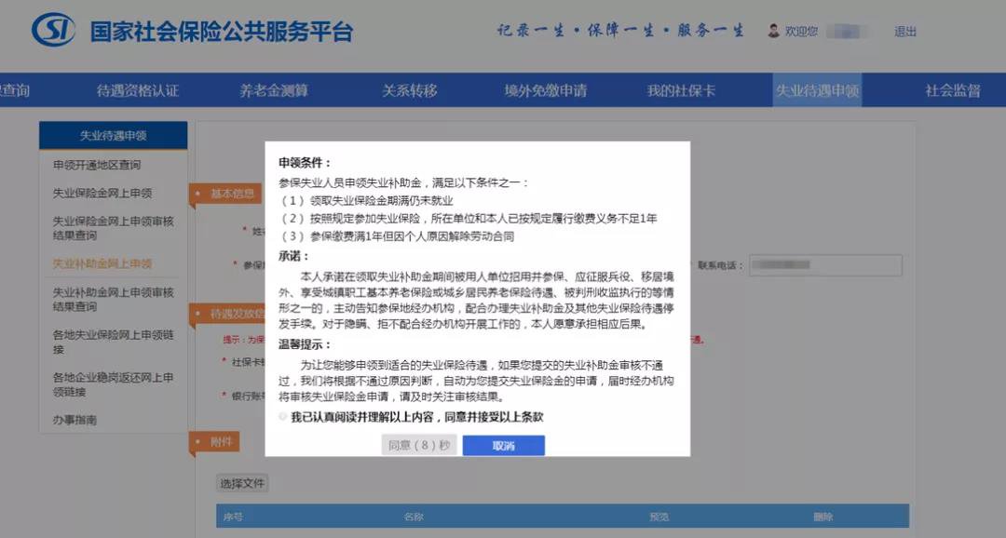The image size is (1006, 538).
Task: Tick the 我已认真阅读并理解以上内容 agreement checkbox
Action: pos(283,417)
